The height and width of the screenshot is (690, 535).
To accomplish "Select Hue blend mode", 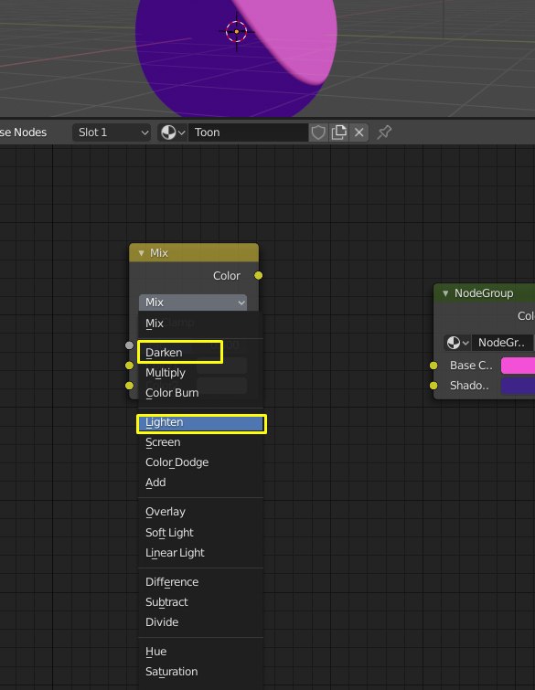I will (201, 652).
